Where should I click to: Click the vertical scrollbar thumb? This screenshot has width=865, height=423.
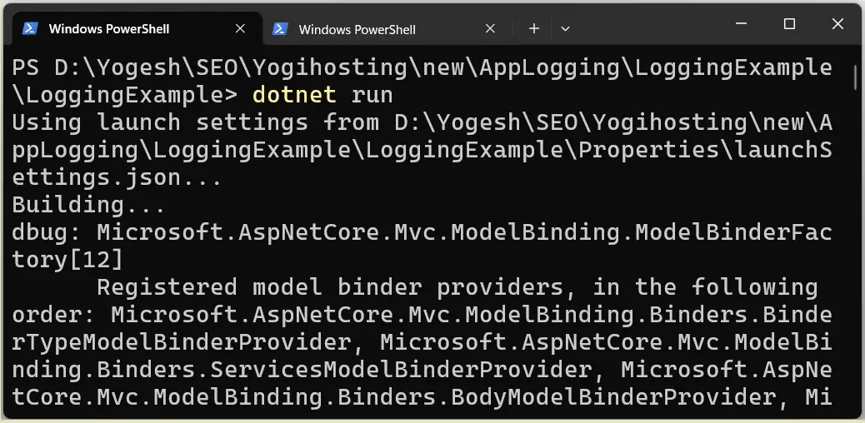click(856, 77)
